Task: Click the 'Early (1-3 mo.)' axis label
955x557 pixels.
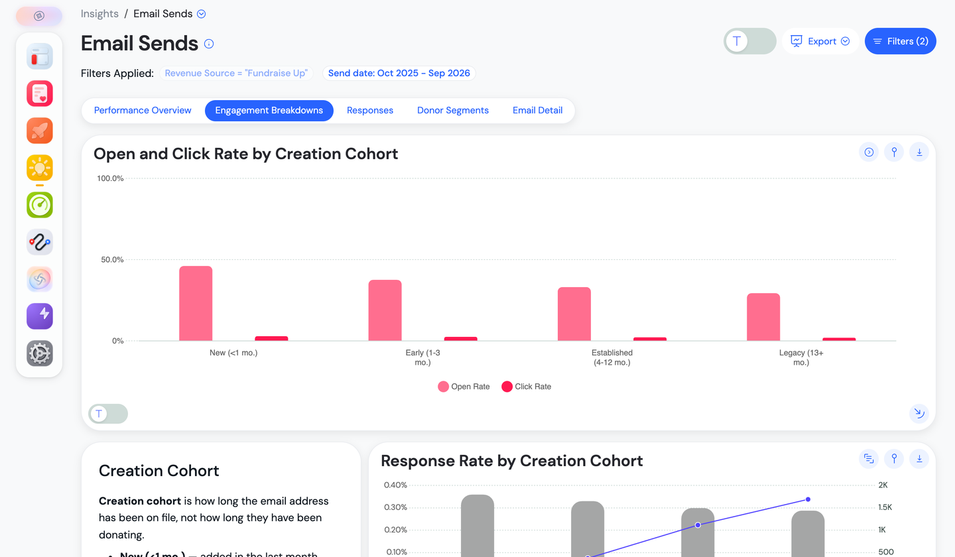Action: [423, 357]
